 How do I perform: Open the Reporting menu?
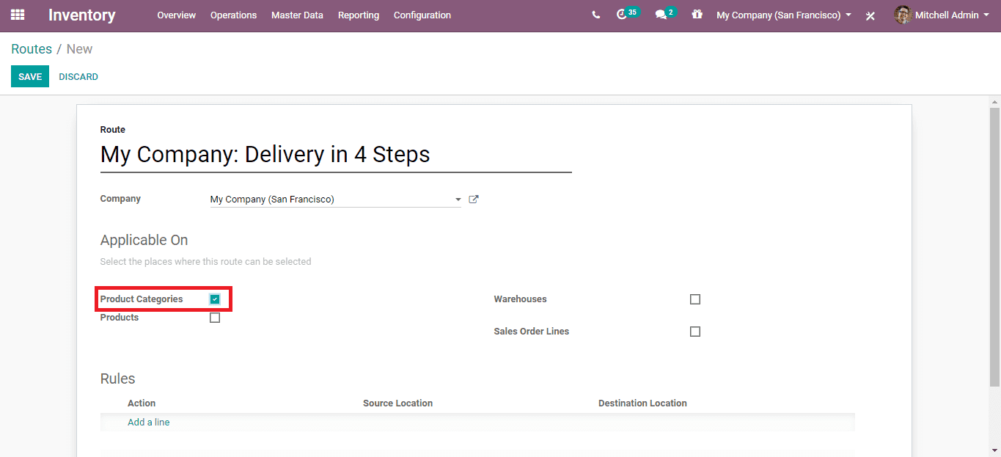click(359, 15)
